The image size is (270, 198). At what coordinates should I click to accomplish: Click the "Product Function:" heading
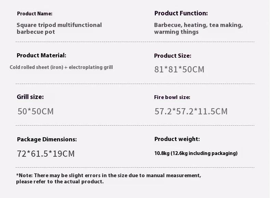coord(181,13)
